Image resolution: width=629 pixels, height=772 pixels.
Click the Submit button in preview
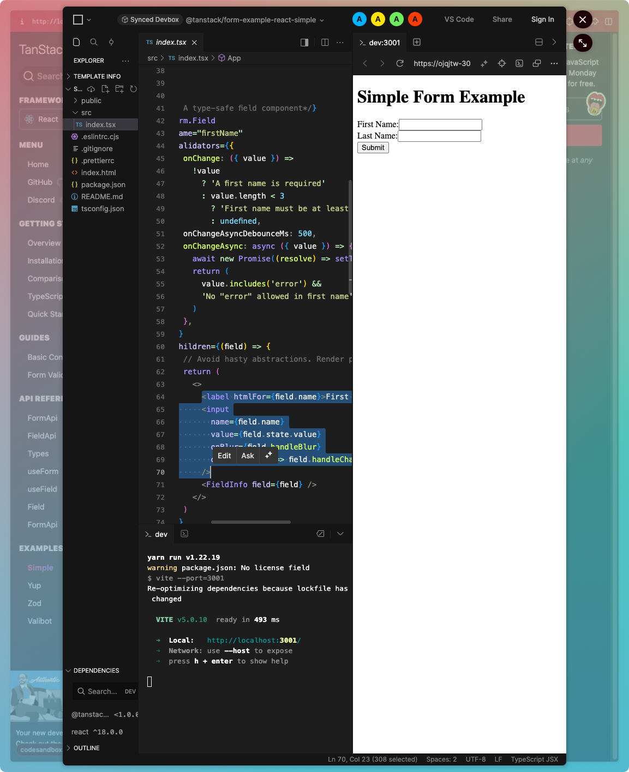373,148
